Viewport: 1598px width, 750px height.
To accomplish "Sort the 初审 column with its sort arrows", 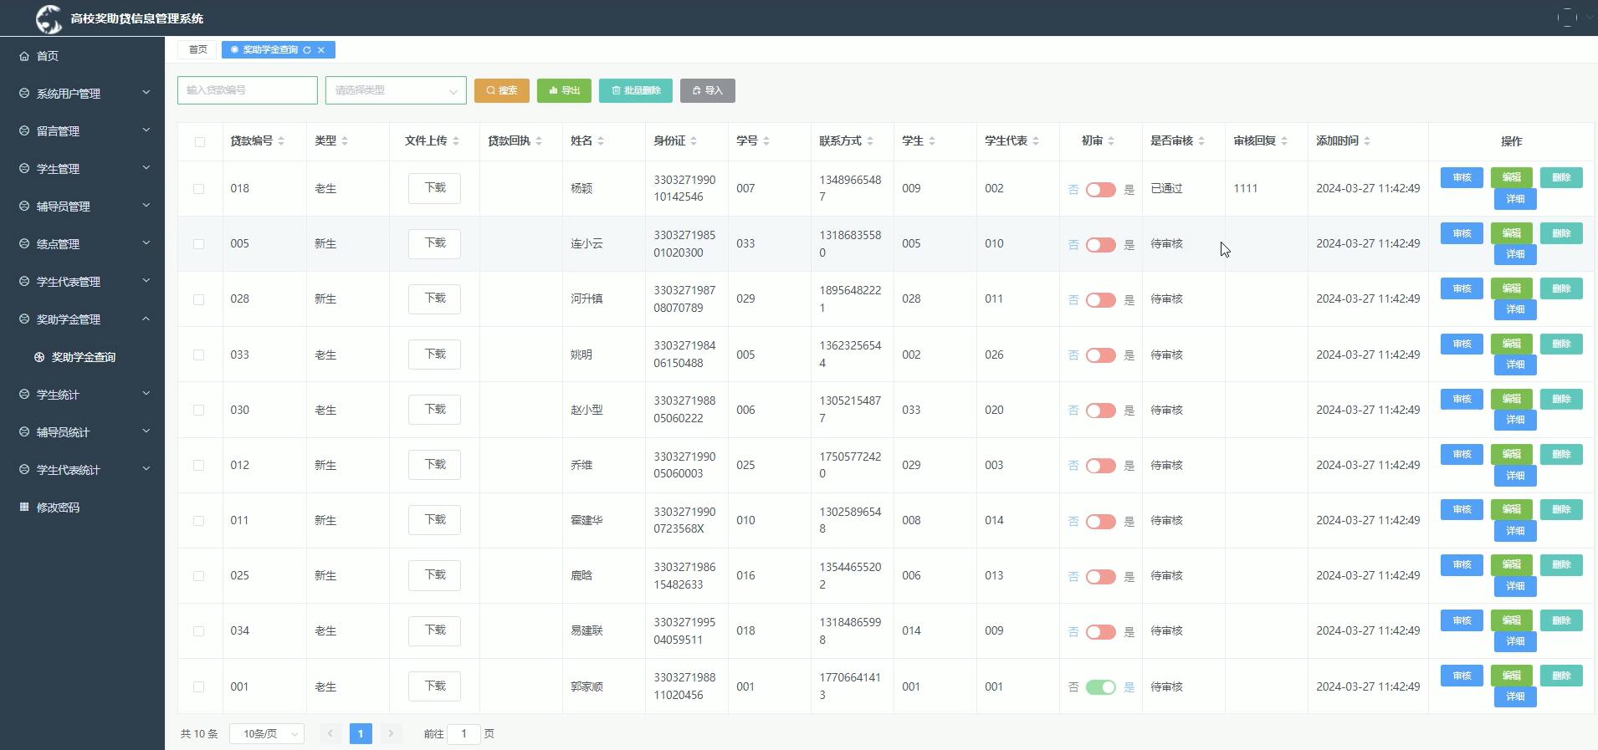I will coord(1111,141).
